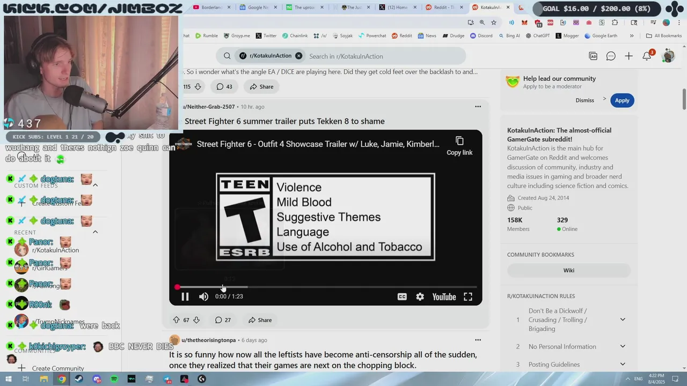The height and width of the screenshot is (386, 687).
Task: Open the 43 comments button
Action: (224, 86)
